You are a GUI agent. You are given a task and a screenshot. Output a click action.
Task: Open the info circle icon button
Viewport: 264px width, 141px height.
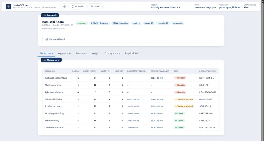click(x=64, y=6)
